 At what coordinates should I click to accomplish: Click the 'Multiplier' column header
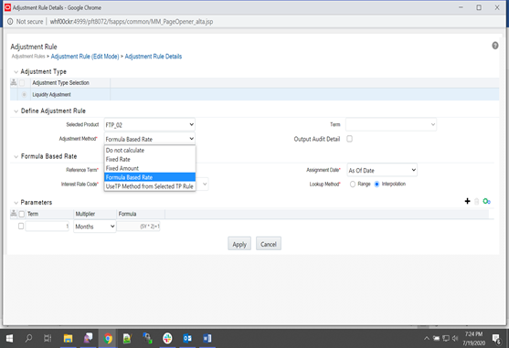(85, 214)
